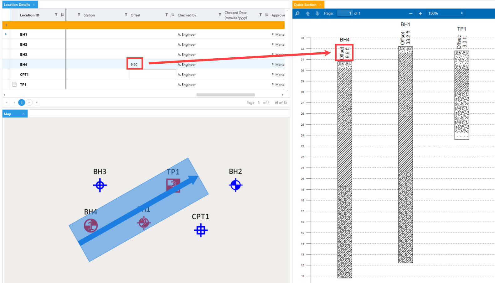Select TP1 square marker on the map
495x283 pixels.
click(173, 185)
